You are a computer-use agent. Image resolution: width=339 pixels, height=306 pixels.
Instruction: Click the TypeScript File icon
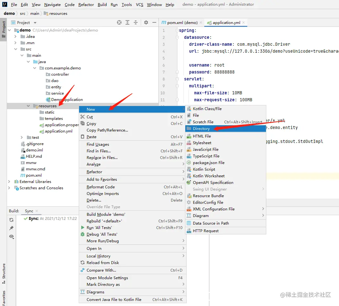click(x=189, y=156)
